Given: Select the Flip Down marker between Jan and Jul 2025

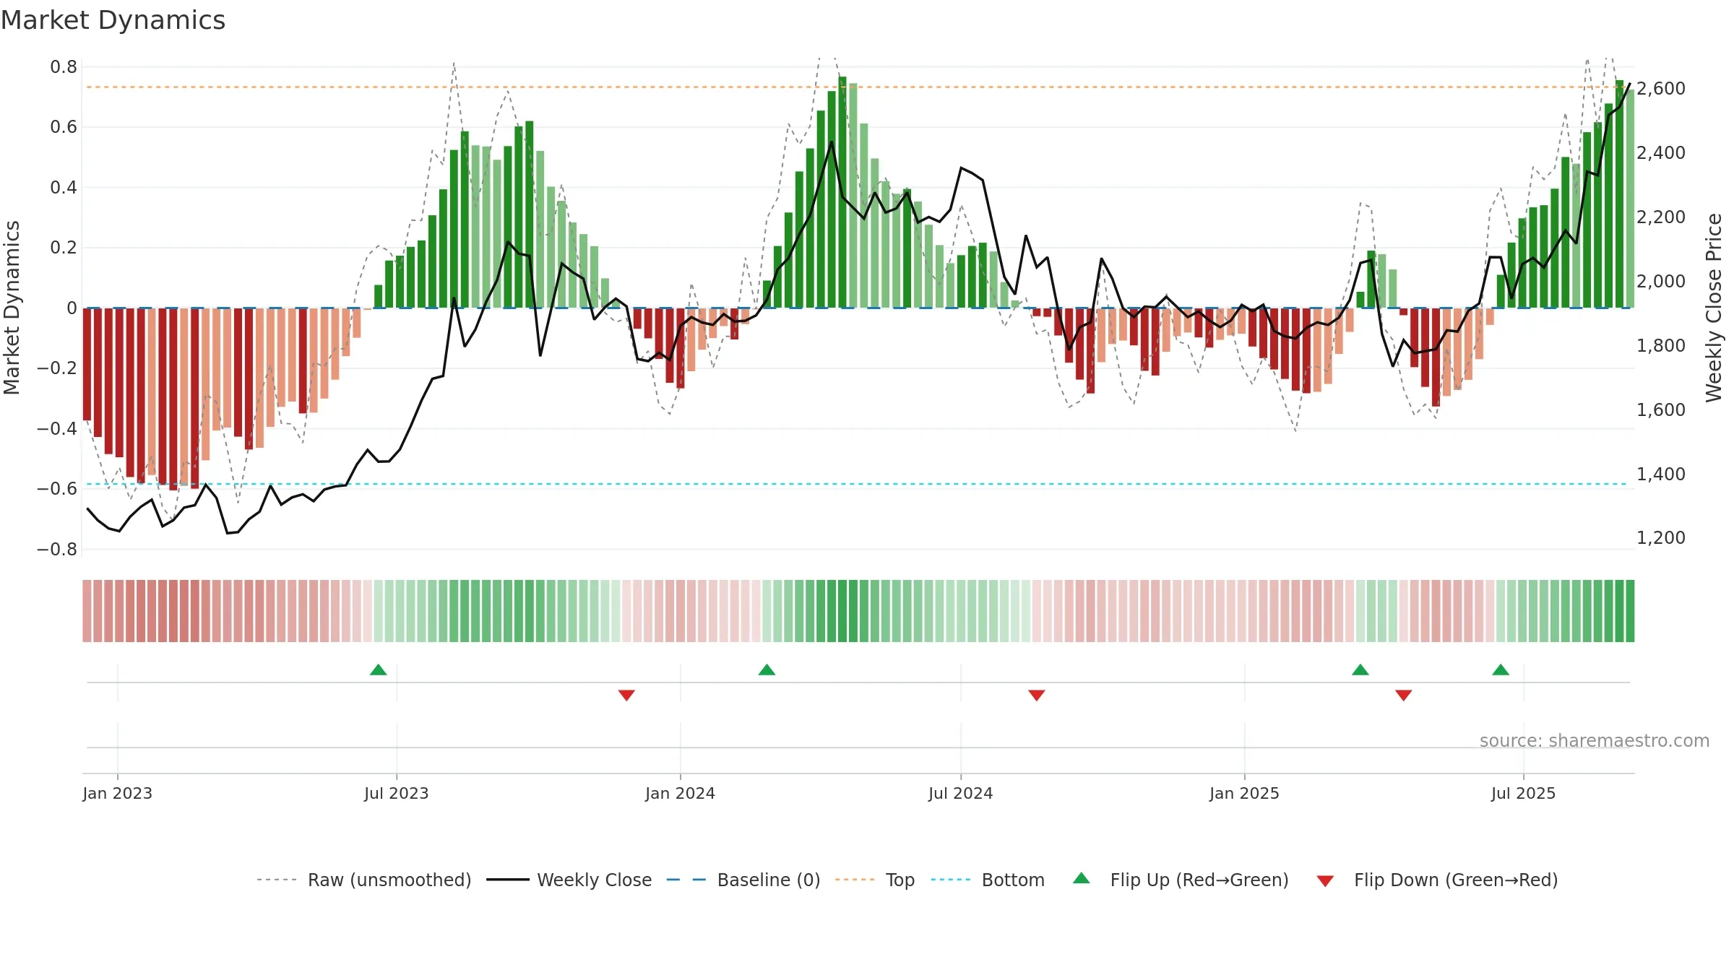Looking at the screenshot, I should [1403, 695].
